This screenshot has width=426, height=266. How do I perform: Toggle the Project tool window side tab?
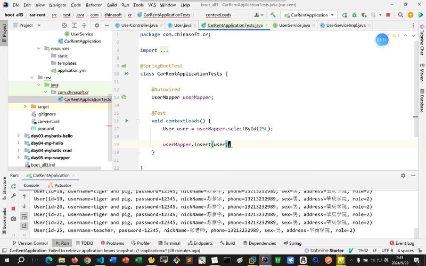tap(4, 33)
